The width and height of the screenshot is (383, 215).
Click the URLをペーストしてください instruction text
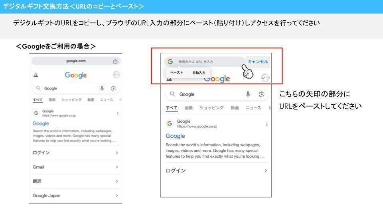320,106
